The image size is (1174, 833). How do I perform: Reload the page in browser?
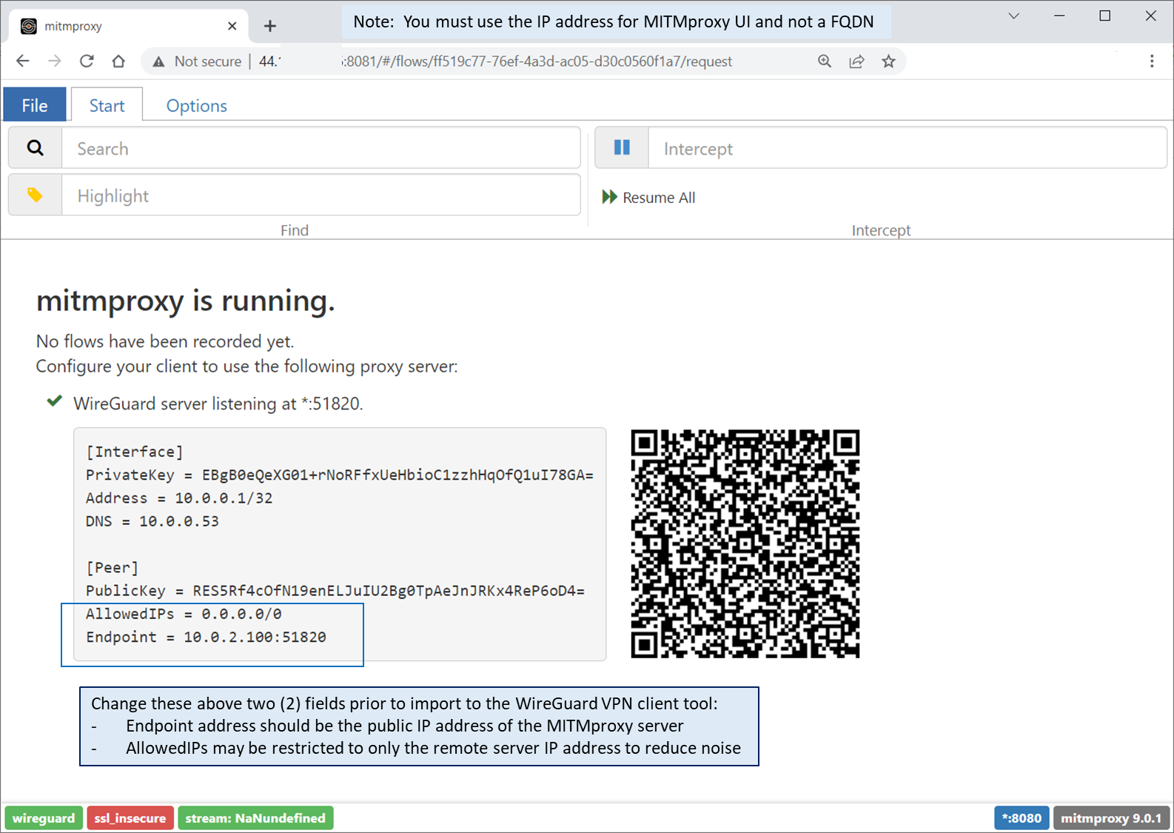tap(87, 61)
